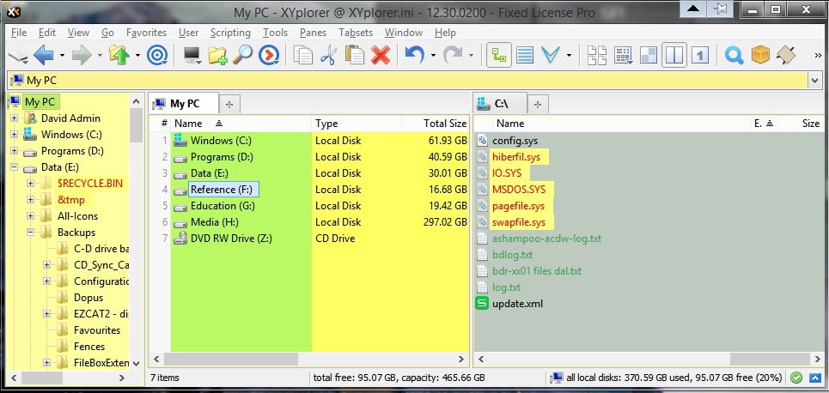Toggle the Dual Pane layout button
Viewport: 829px width, 393px height.
tap(674, 56)
